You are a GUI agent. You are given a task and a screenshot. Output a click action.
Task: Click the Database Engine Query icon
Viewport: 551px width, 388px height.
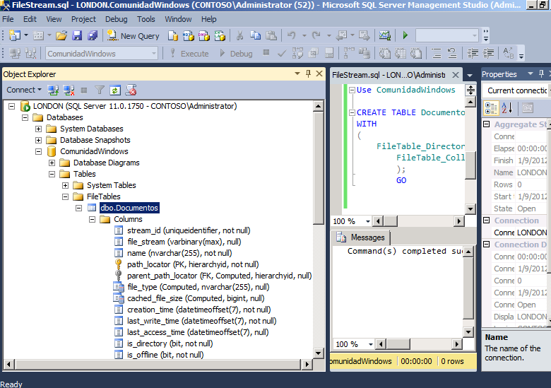click(172, 36)
